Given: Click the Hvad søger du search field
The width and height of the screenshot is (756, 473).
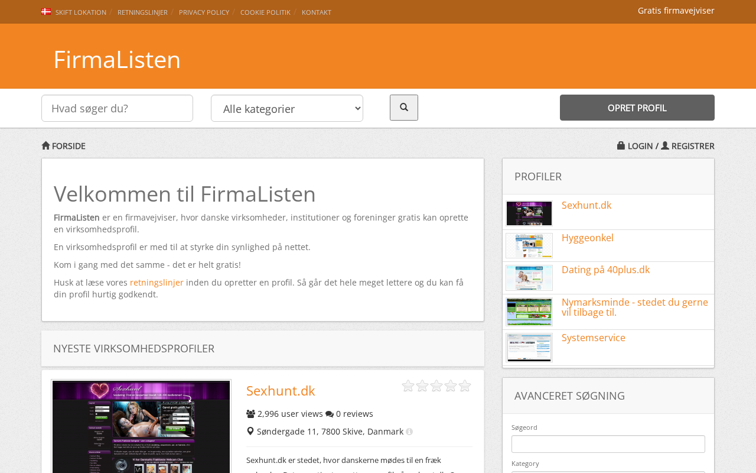Looking at the screenshot, I should tap(117, 108).
